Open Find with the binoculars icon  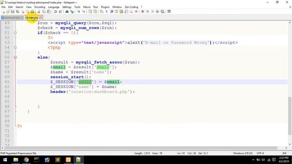click(67, 11)
